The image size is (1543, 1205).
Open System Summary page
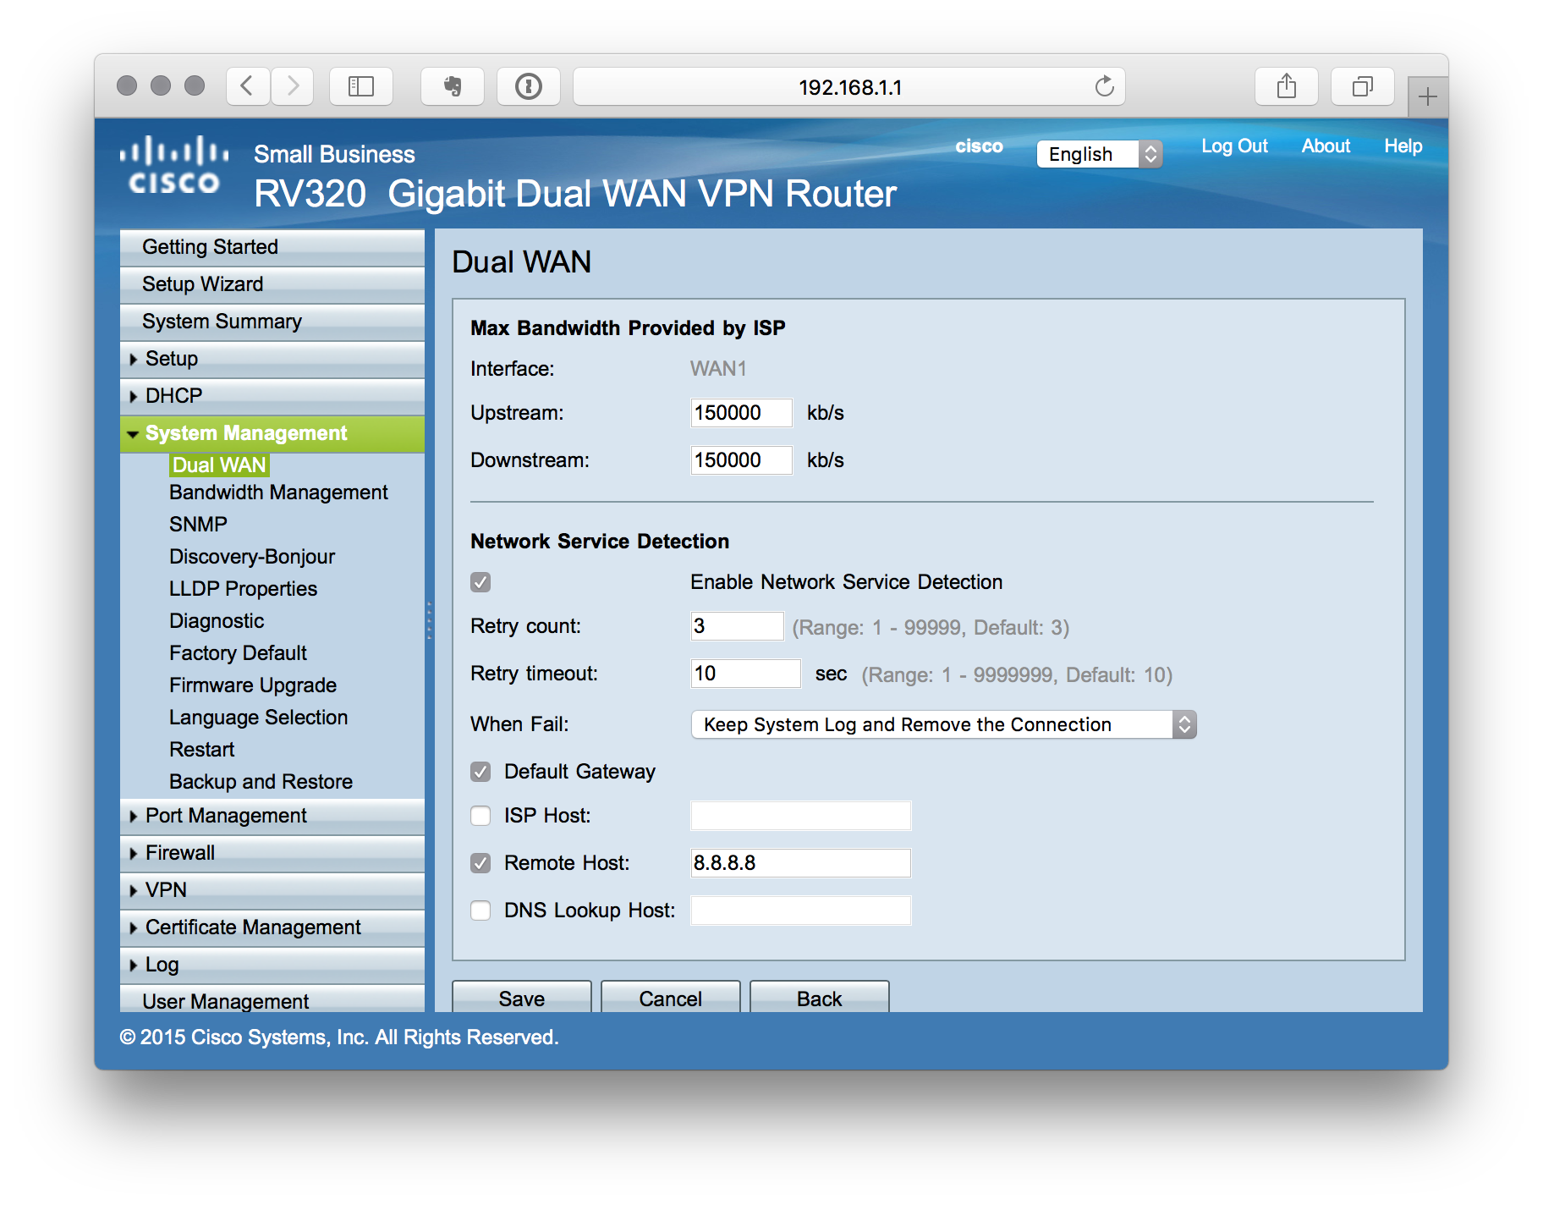click(x=272, y=322)
